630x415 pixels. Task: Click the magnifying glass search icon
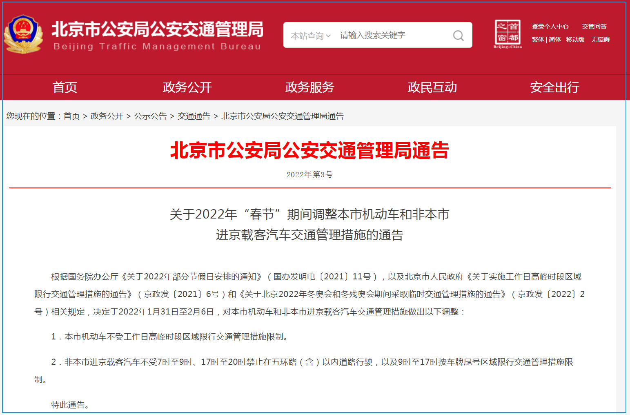point(458,36)
